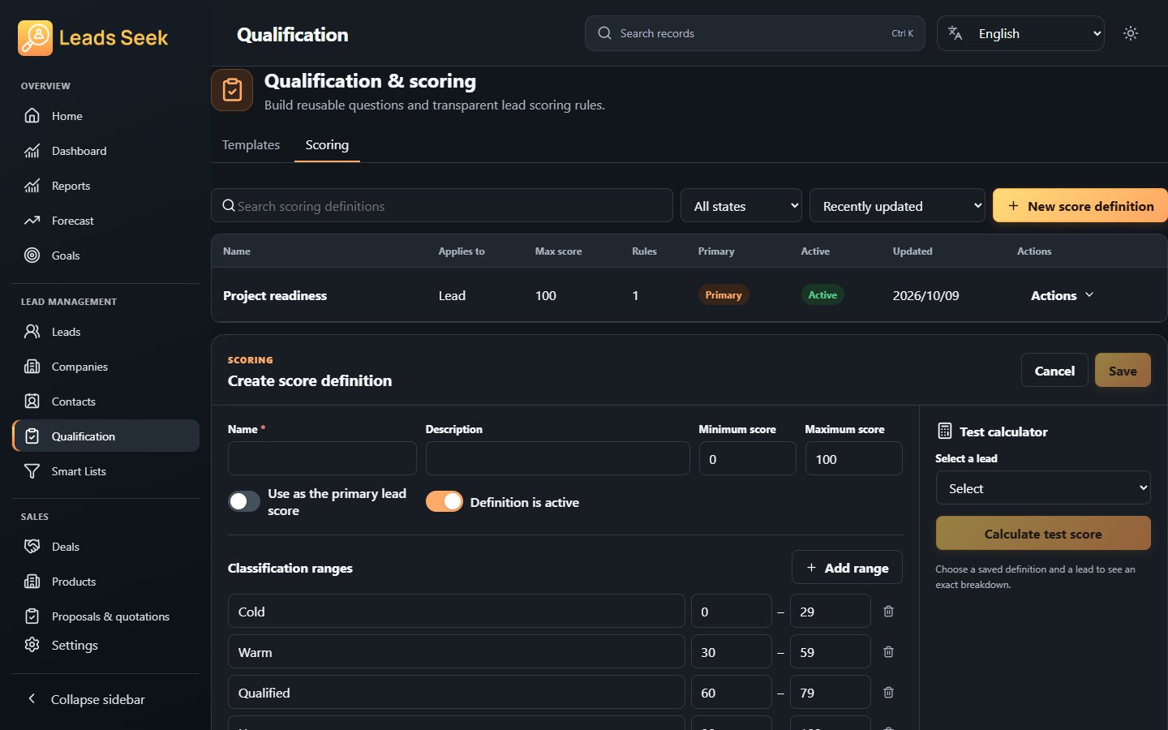The height and width of the screenshot is (730, 1168).
Task: Open Home from the sidebar
Action: coord(105,116)
